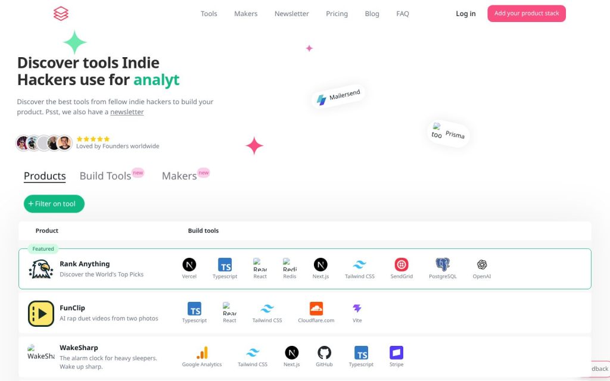Click the Redis tool in Rank Anything row
This screenshot has height=381, width=610.
[290, 265]
